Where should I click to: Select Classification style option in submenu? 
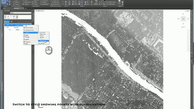pyautogui.click(x=44, y=41)
